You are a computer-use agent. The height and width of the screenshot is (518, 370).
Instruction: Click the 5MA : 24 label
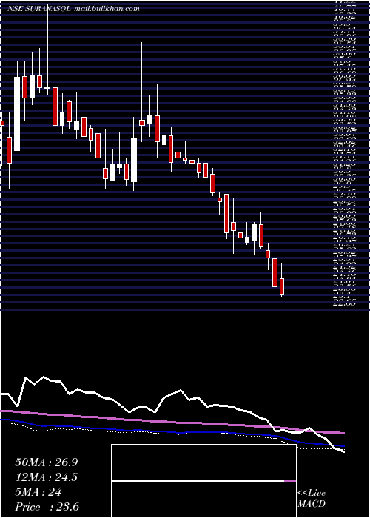click(x=38, y=492)
